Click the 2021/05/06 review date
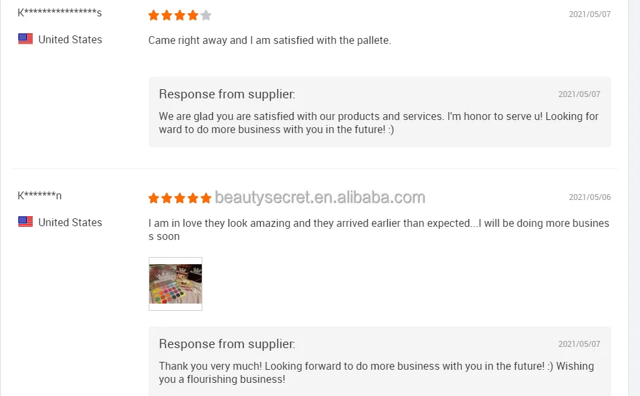 click(590, 197)
